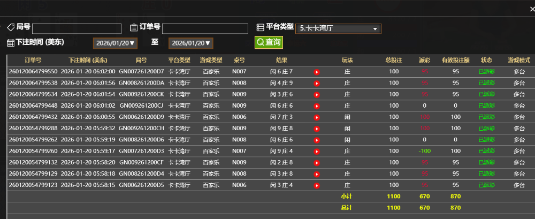Click result 闲 7 庄 3
The width and height of the screenshot is (535, 219).
(x=281, y=117)
